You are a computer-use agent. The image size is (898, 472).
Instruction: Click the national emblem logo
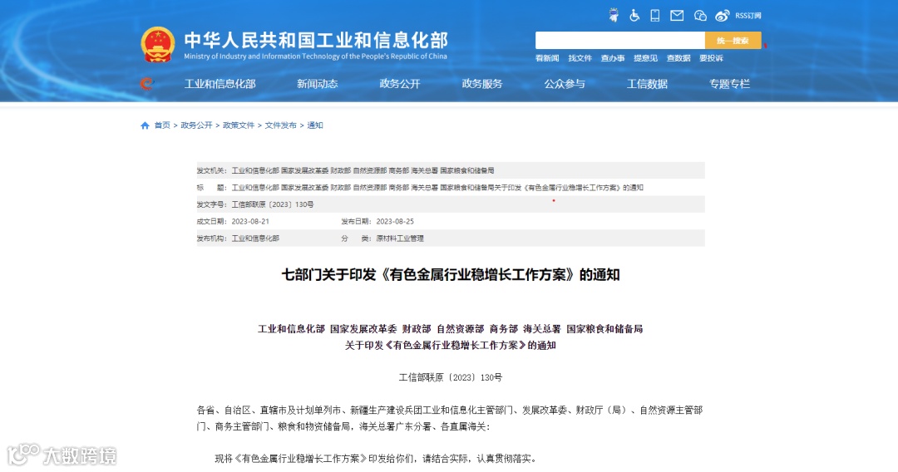coord(158,45)
